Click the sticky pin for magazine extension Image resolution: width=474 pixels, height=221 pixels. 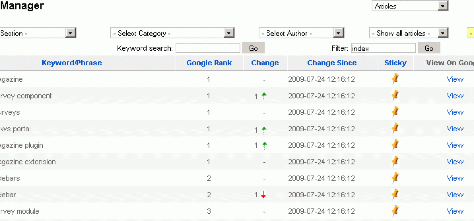[x=395, y=161]
